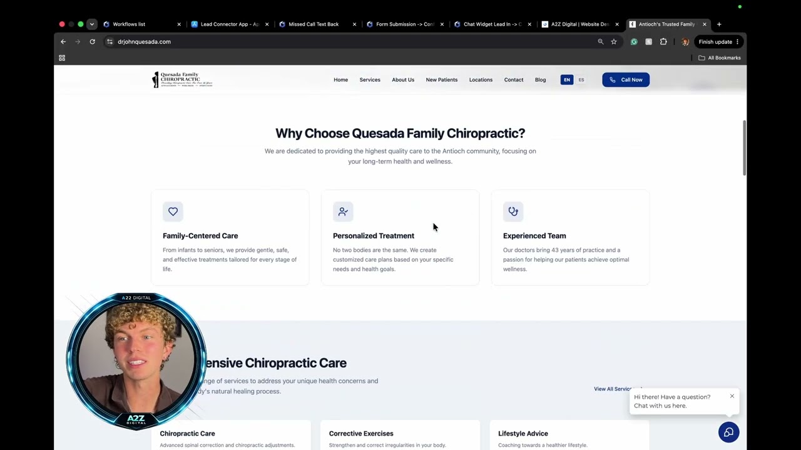Click the Call Now button
The width and height of the screenshot is (801, 450).
[626, 80]
